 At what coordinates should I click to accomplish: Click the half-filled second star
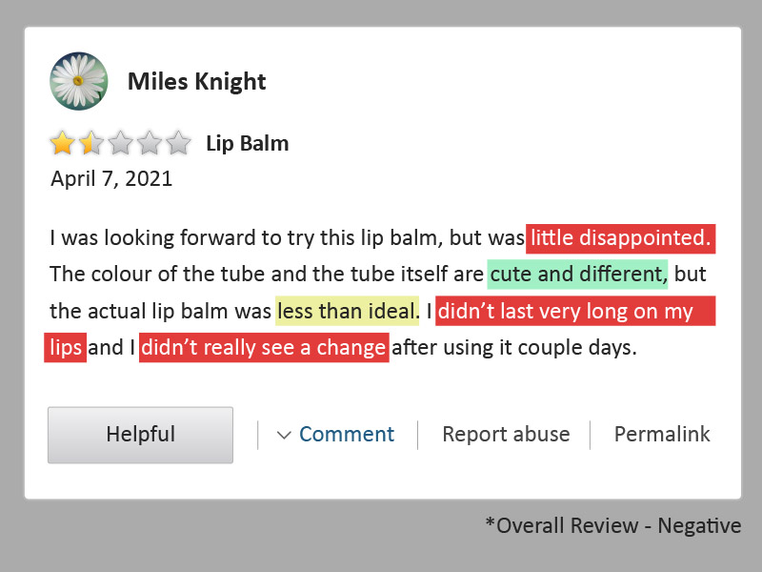point(90,141)
